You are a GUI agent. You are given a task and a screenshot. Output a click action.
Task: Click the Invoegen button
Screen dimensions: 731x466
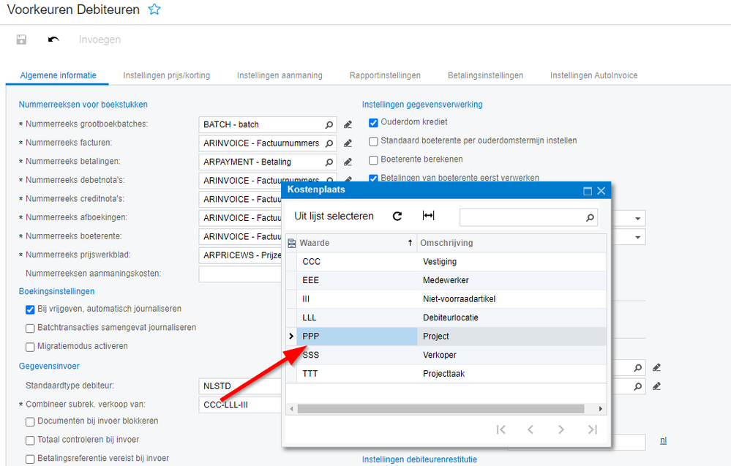point(100,40)
